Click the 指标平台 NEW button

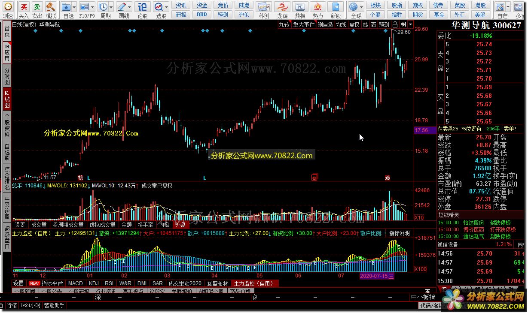click(x=46, y=283)
